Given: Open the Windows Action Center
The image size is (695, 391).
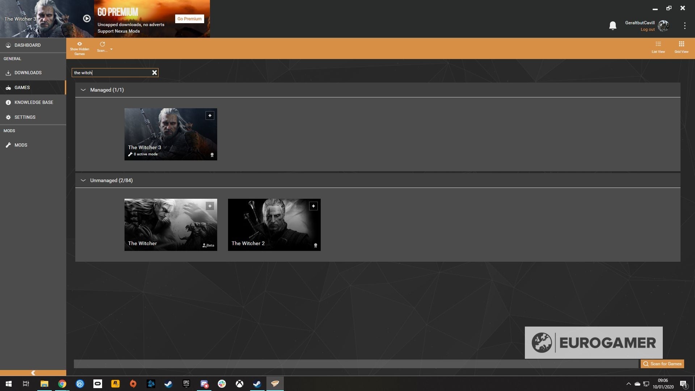Looking at the screenshot, I should coord(684,384).
